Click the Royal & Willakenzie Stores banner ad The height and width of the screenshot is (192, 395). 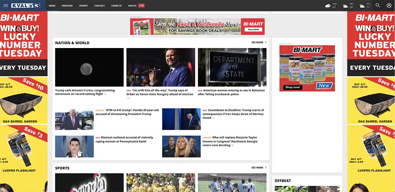[197, 27]
